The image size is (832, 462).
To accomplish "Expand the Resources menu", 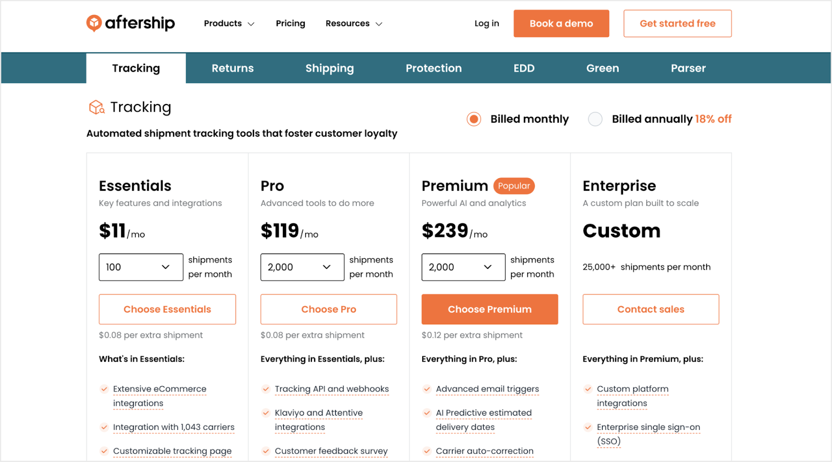I will pos(354,23).
